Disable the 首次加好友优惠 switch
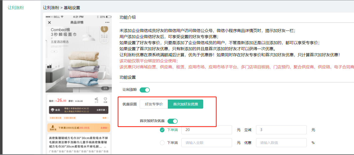354x155 pixels. pos(173,121)
